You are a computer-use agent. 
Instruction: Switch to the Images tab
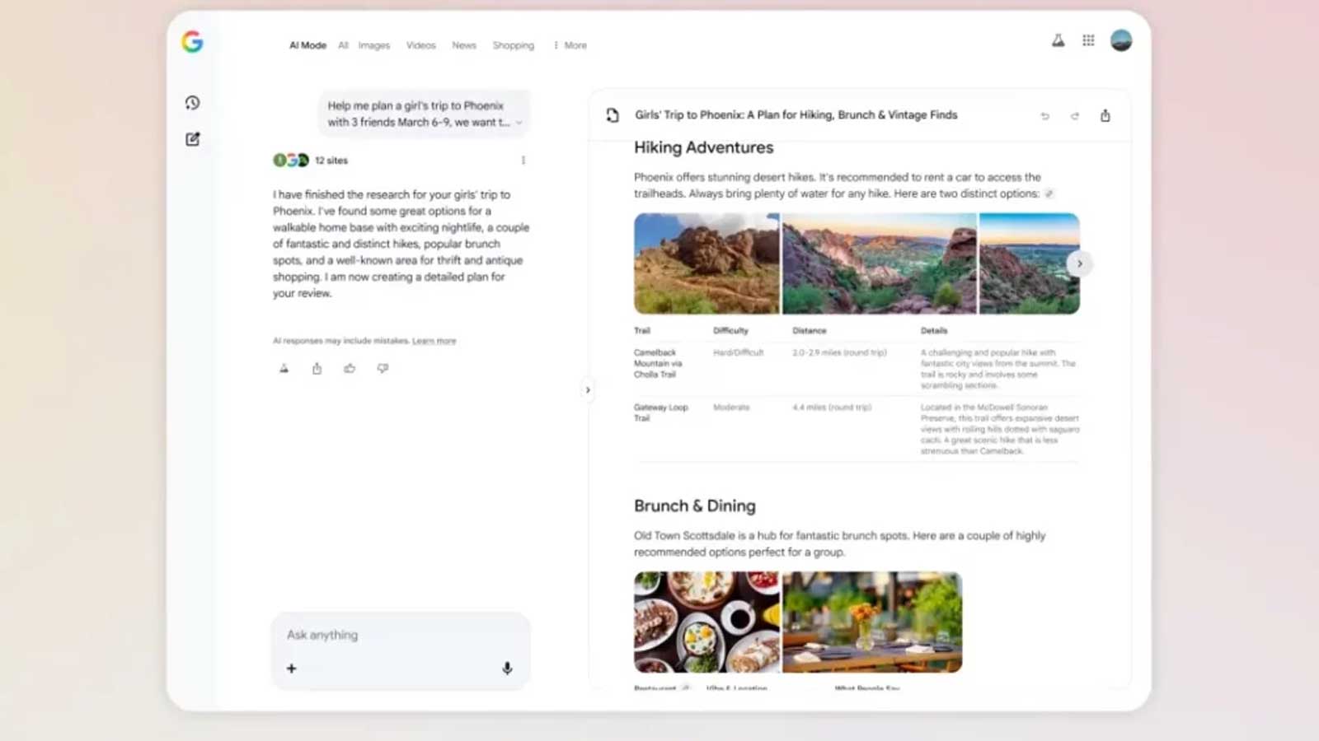coord(373,45)
